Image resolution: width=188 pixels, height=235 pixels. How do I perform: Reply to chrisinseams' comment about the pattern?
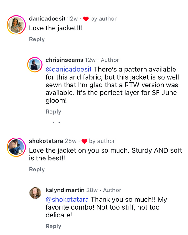(x=53, y=112)
